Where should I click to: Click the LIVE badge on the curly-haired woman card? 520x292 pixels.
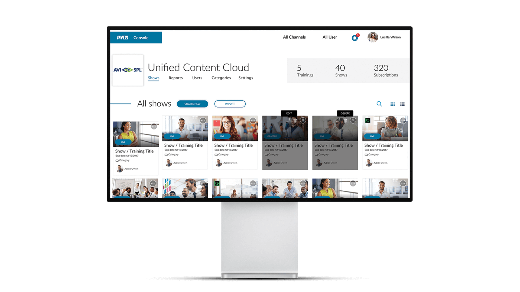pyautogui.click(x=372, y=136)
